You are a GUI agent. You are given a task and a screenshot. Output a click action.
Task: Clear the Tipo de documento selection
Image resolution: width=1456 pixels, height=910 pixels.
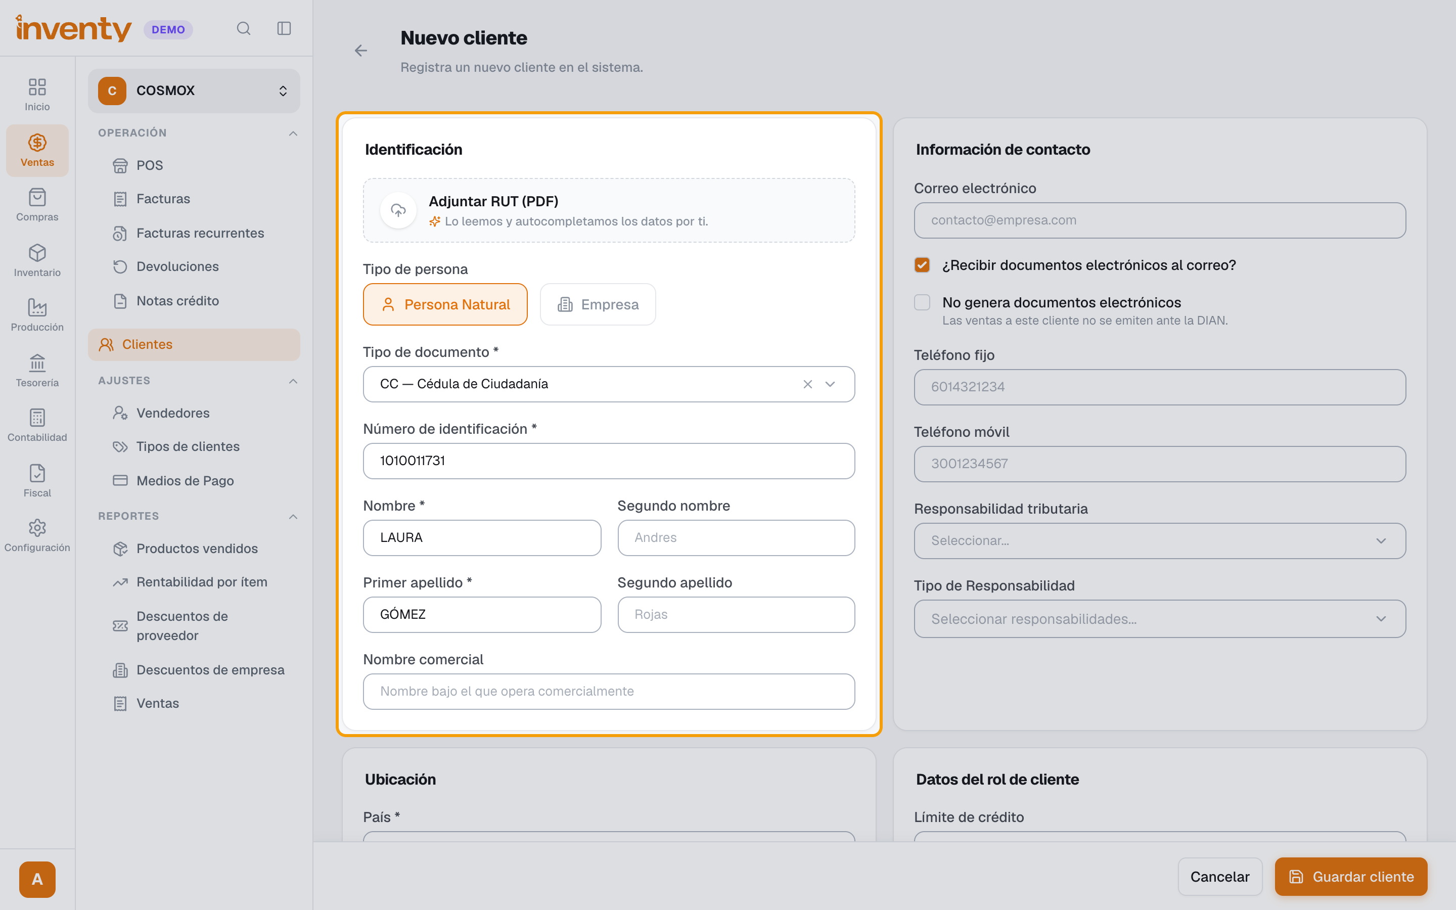tap(807, 384)
